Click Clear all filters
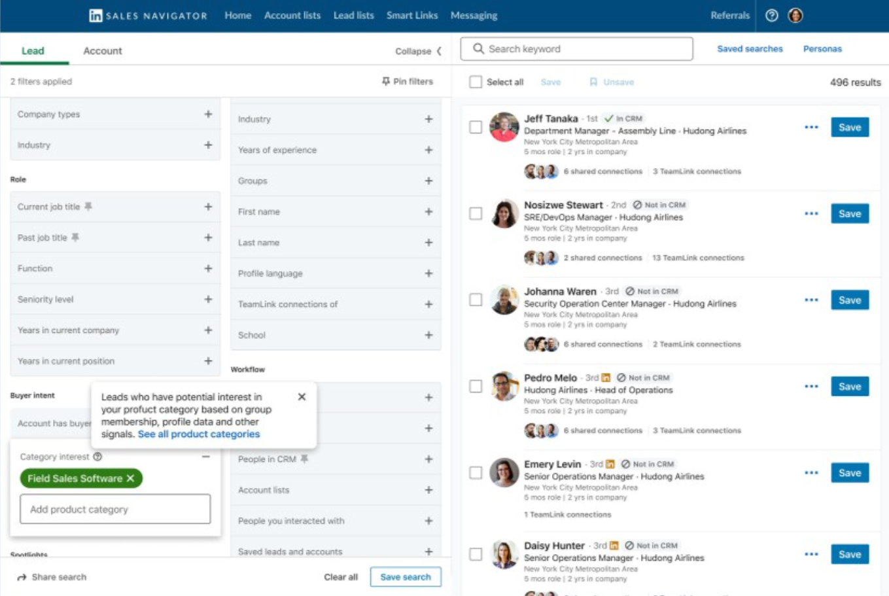 (341, 577)
